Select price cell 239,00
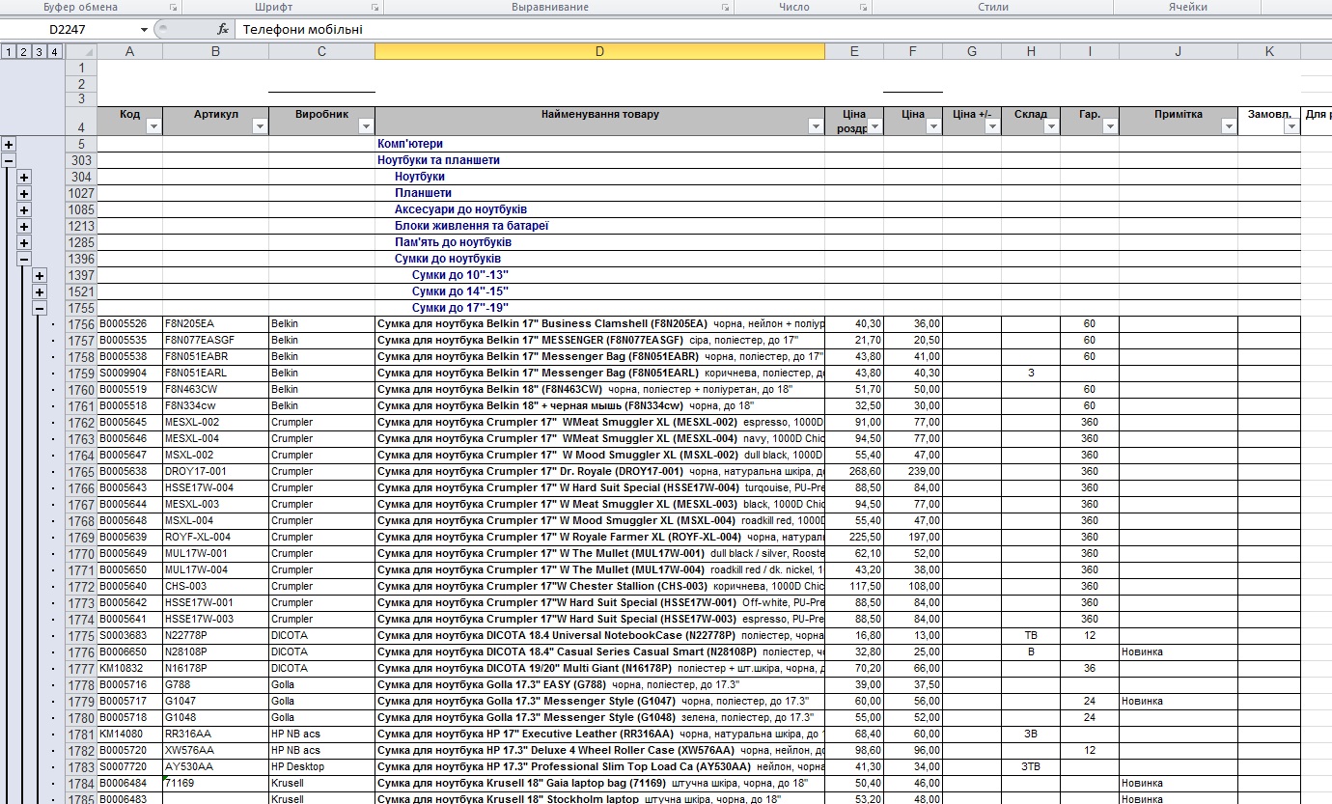The image size is (1332, 804). 913,472
